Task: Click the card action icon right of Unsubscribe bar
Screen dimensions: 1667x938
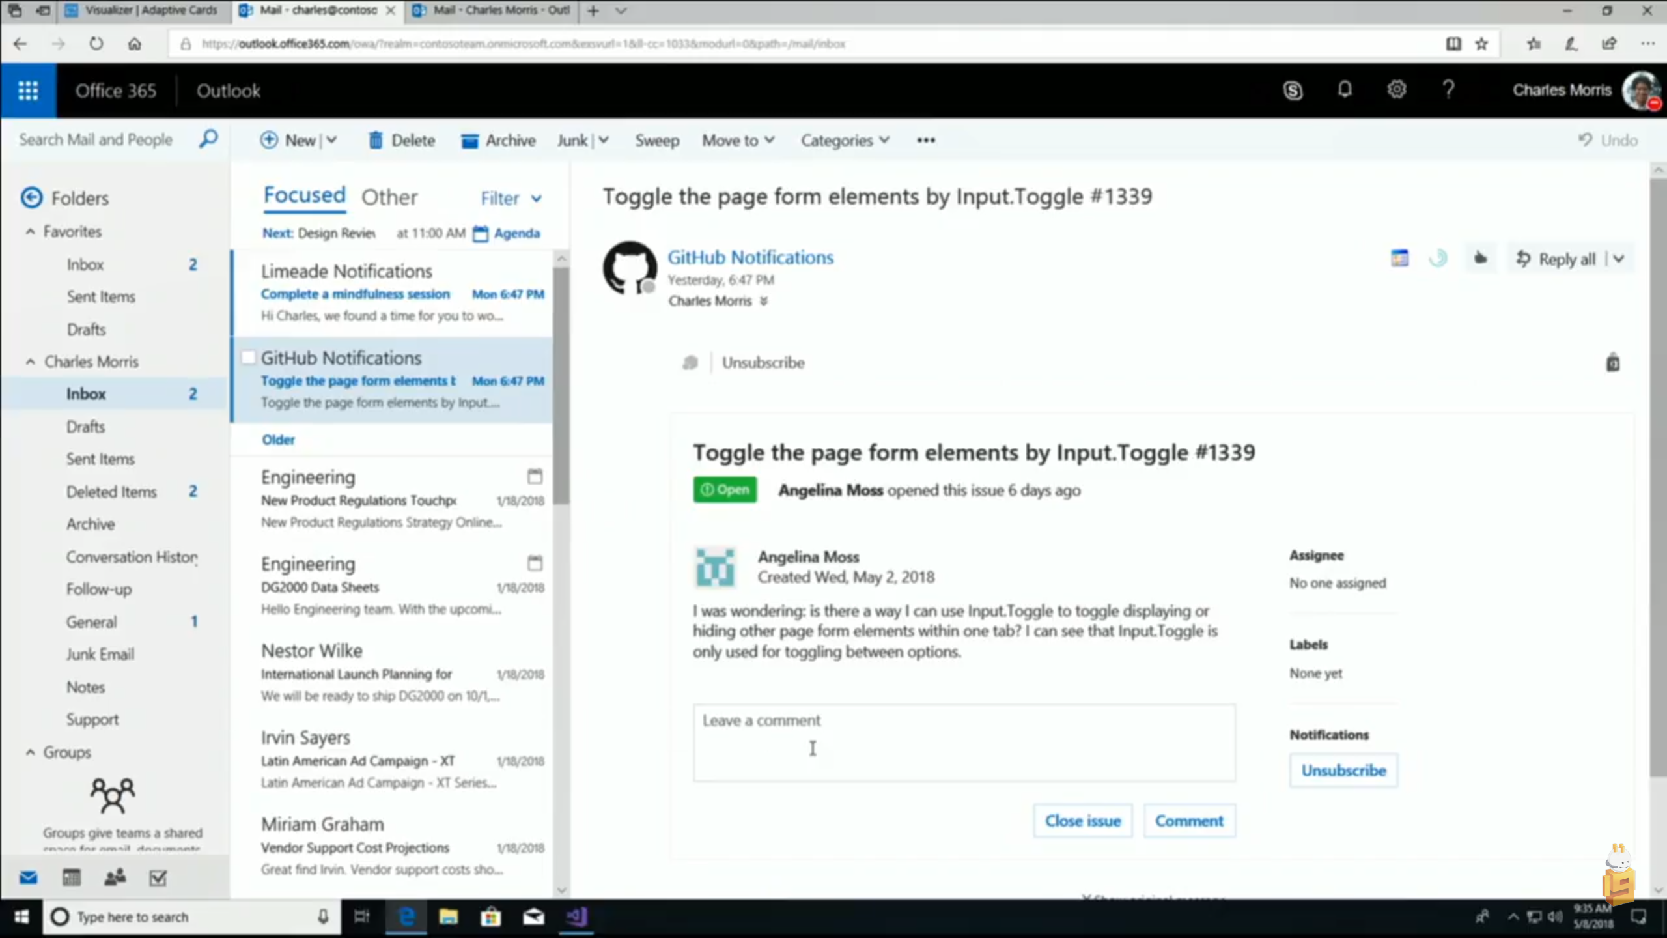Action: [x=1612, y=362]
